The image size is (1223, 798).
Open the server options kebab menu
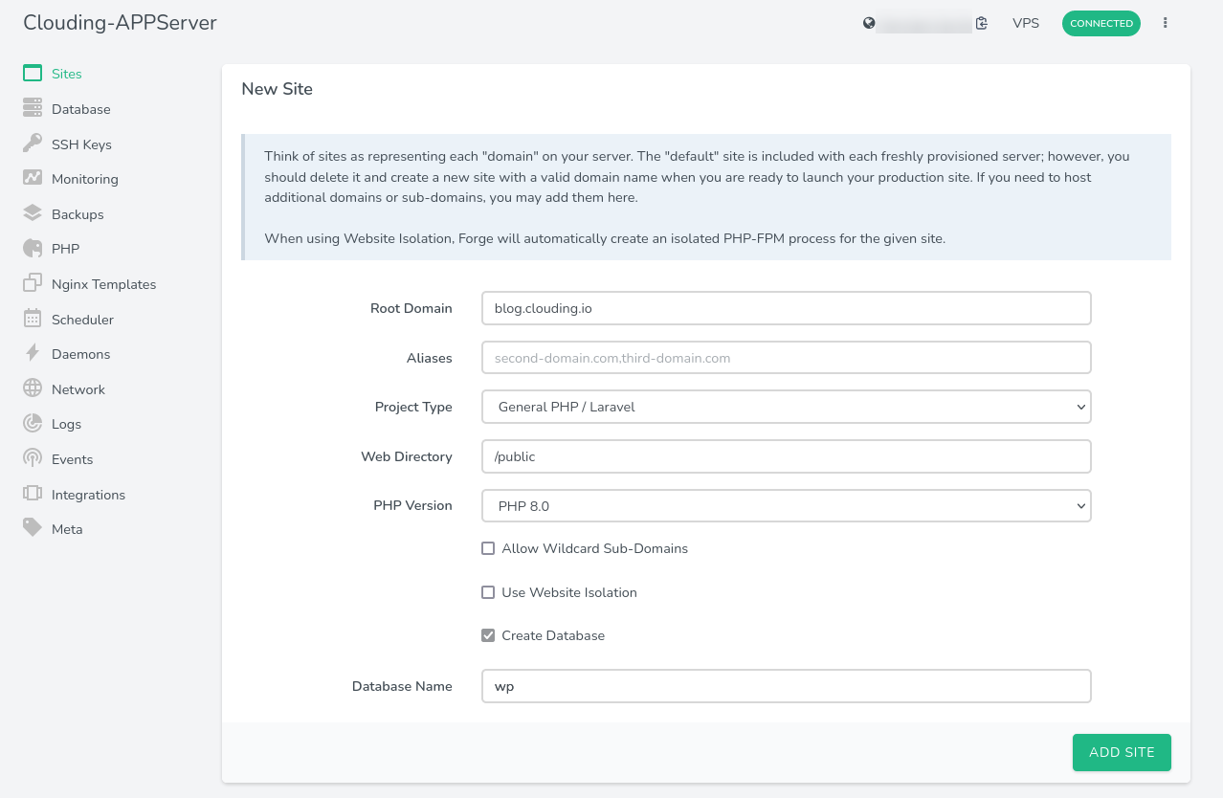[x=1165, y=23]
